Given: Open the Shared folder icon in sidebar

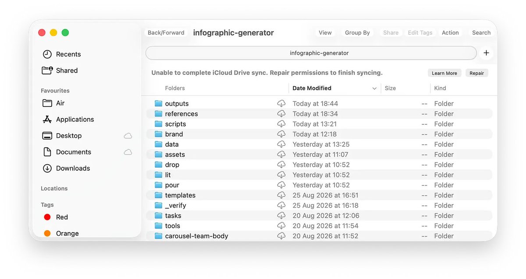Looking at the screenshot, I should 47,71.
